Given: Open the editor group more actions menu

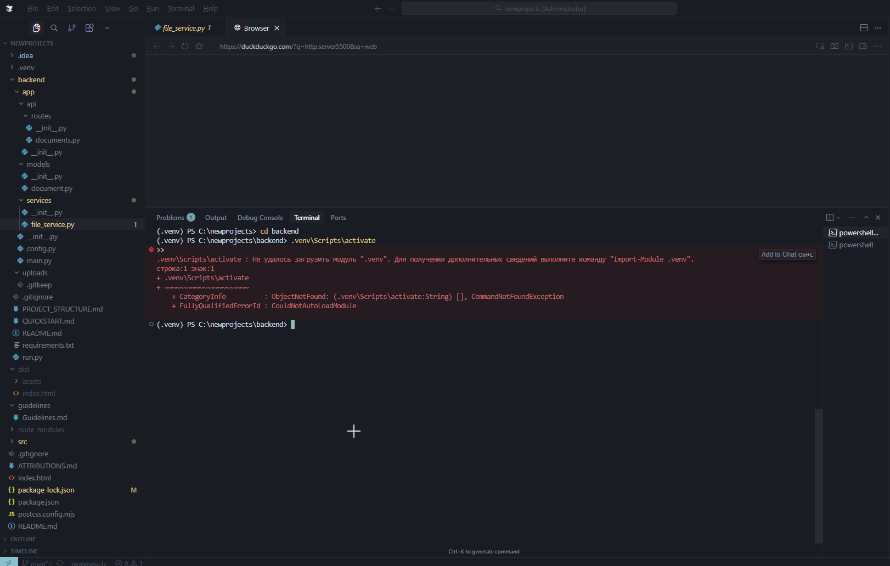Looking at the screenshot, I should 878,28.
